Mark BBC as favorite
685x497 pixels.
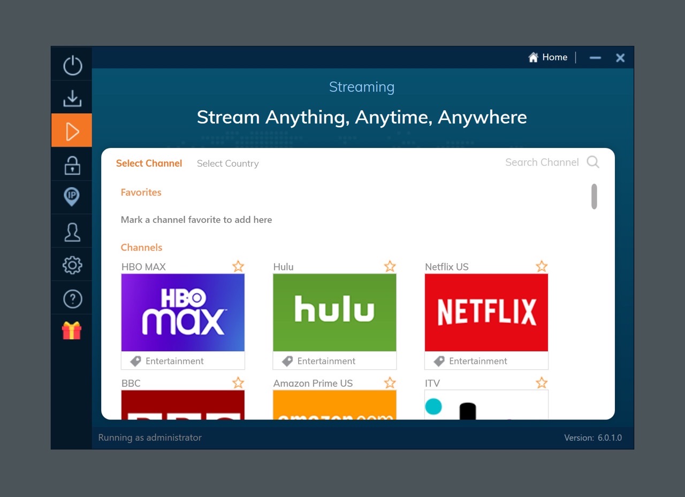(238, 383)
